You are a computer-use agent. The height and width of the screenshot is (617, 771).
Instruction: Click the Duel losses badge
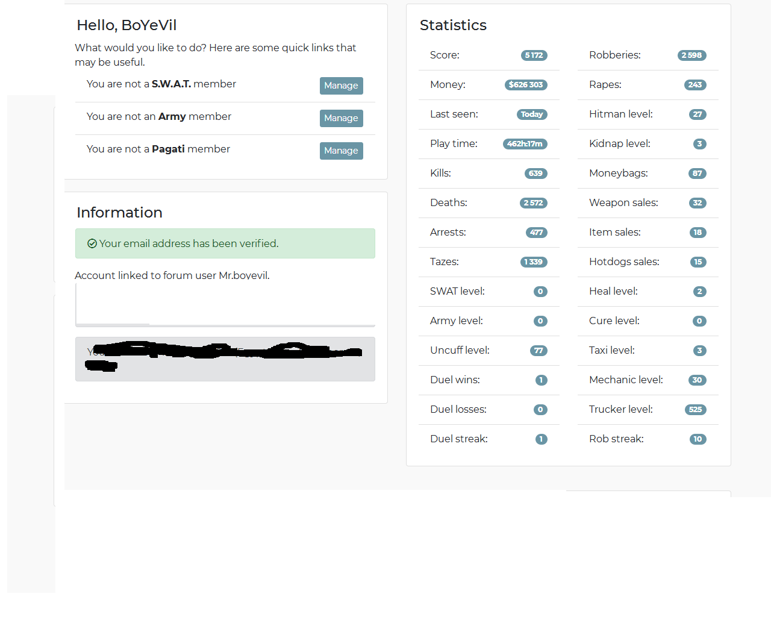540,410
